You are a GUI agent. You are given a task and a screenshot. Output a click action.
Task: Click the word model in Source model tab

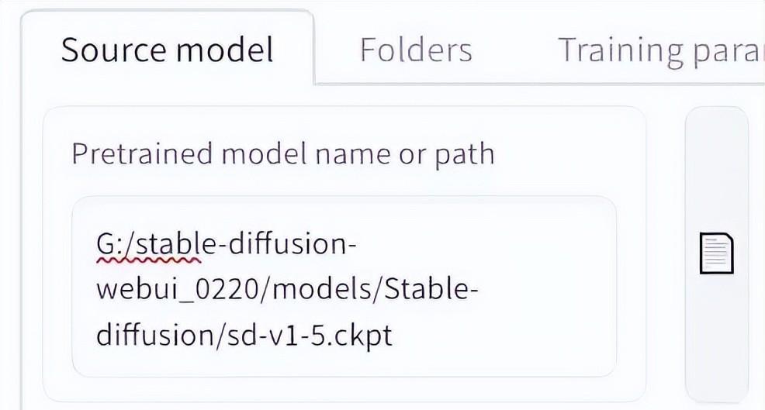[224, 50]
